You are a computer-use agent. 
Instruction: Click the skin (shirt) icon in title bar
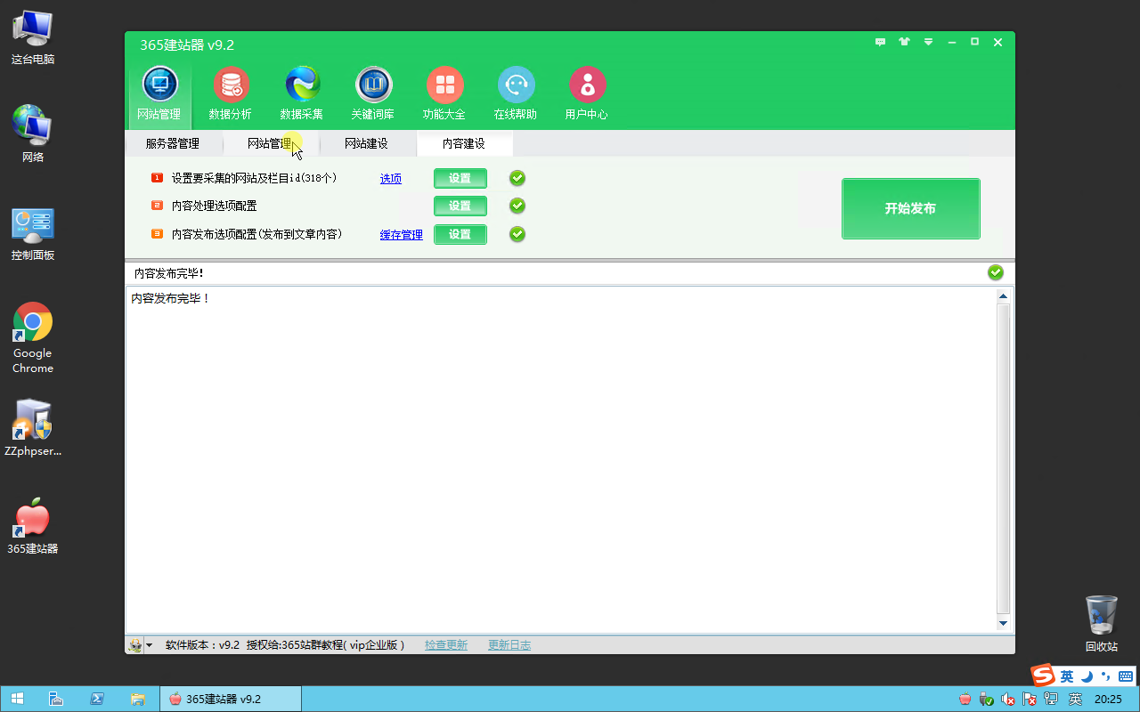click(x=905, y=42)
